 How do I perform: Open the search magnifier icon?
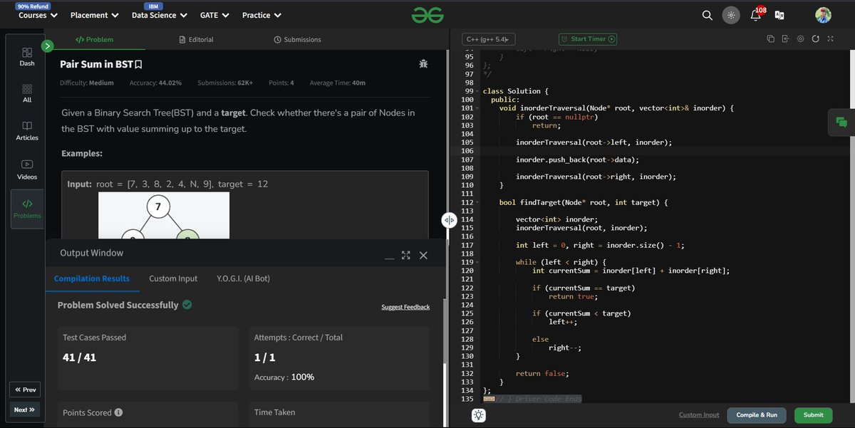707,15
